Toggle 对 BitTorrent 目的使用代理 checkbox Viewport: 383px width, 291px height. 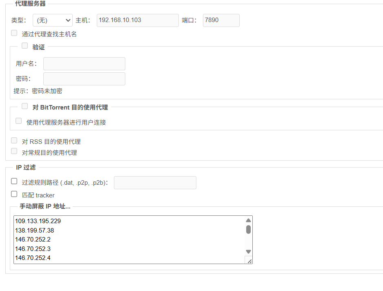tap(25, 106)
